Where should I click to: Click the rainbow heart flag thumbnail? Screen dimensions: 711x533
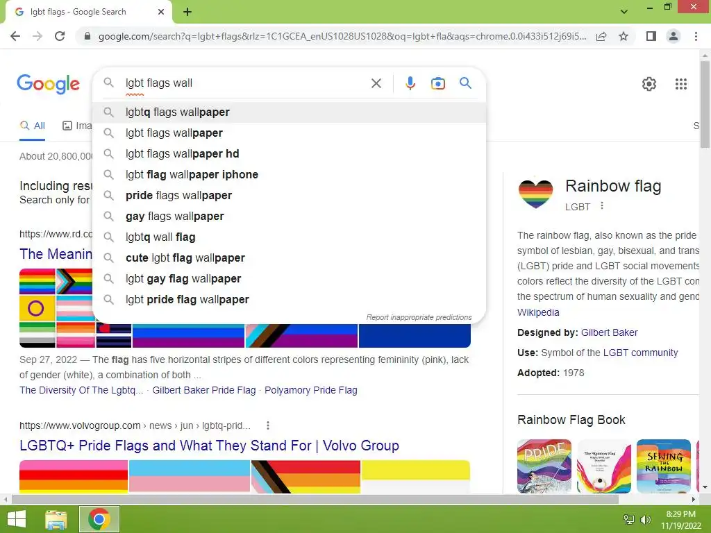(535, 193)
